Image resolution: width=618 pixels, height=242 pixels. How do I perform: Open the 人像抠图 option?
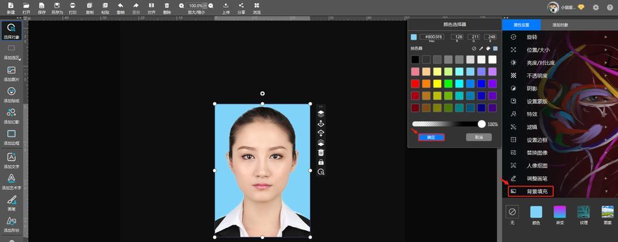point(560,166)
